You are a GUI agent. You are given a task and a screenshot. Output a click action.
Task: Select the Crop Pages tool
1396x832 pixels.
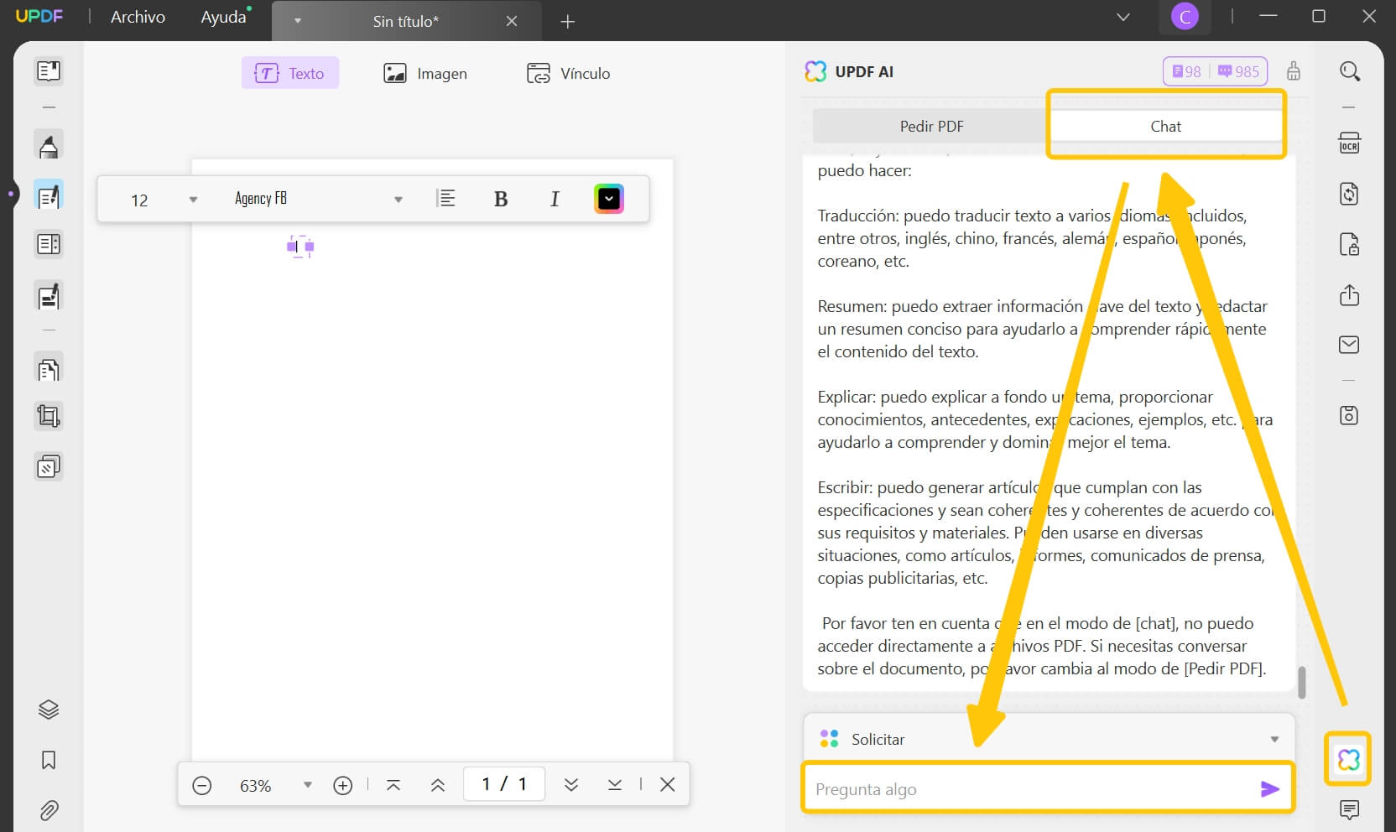[49, 417]
